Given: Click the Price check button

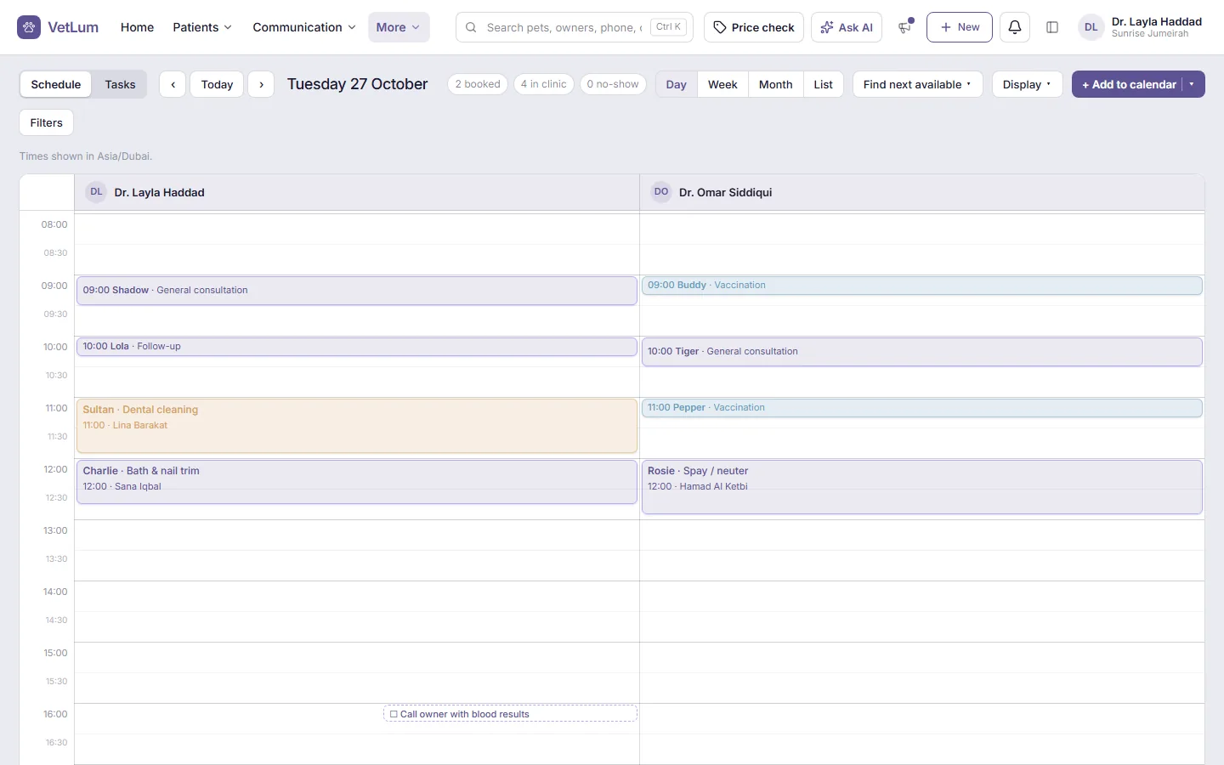Looking at the screenshot, I should [754, 27].
